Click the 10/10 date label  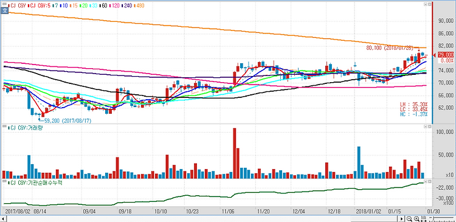(x=161, y=211)
